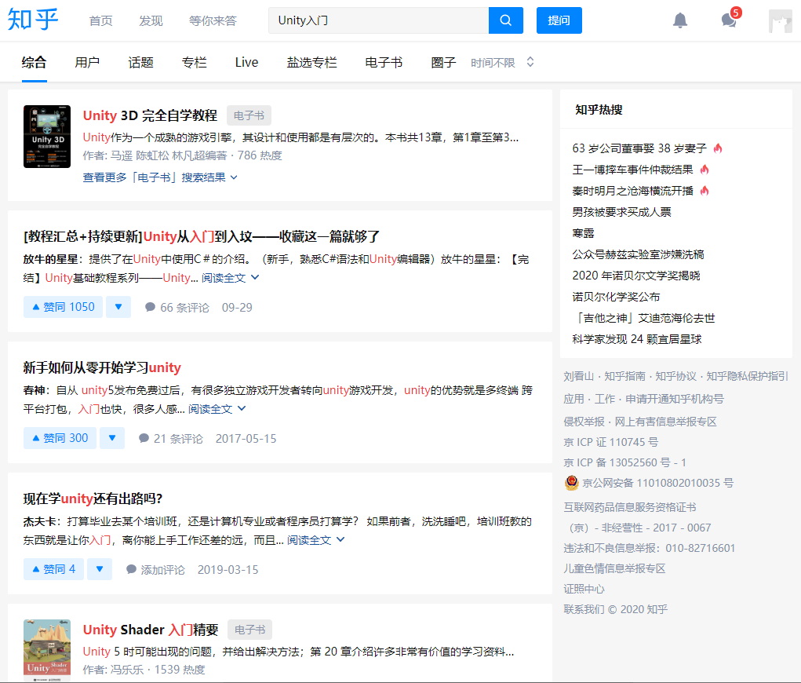Open 刘看山 footer link

pyautogui.click(x=579, y=376)
